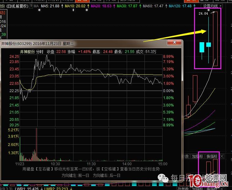Close the 井神股份 intraday popup window
The width and height of the screenshot is (232, 190).
point(174,42)
